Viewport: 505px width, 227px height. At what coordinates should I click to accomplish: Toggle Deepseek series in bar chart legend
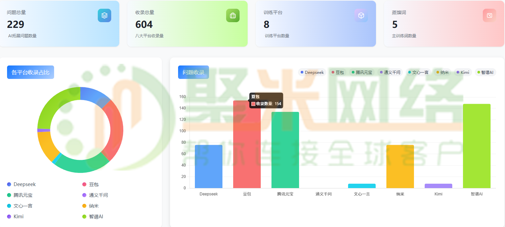coord(312,72)
